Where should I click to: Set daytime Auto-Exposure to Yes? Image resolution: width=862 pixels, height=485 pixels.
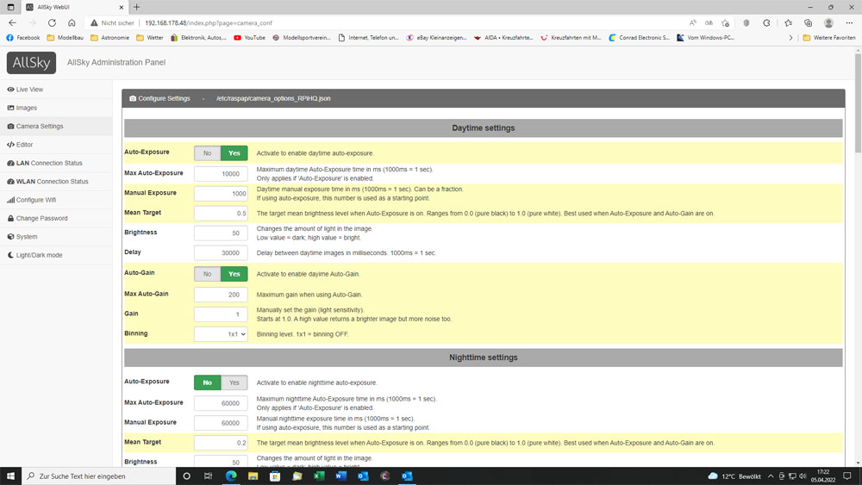234,153
